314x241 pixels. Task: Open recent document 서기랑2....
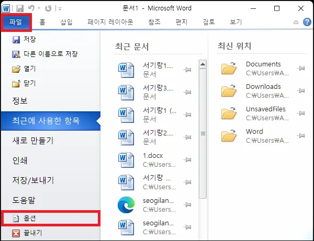(x=155, y=137)
